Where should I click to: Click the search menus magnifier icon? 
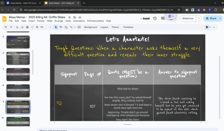tap(6, 27)
